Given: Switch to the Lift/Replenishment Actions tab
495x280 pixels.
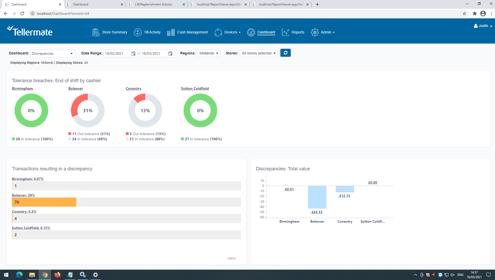Looking at the screenshot, I should 153,4.
